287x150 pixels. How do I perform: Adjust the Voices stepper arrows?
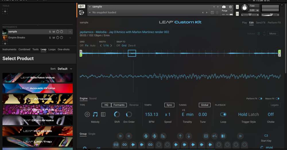tap(264, 34)
